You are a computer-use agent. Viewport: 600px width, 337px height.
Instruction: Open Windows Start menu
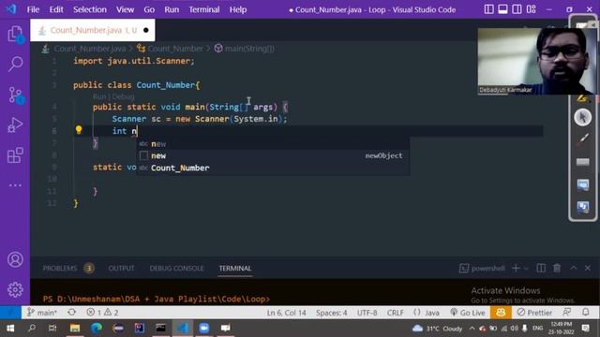point(10,329)
